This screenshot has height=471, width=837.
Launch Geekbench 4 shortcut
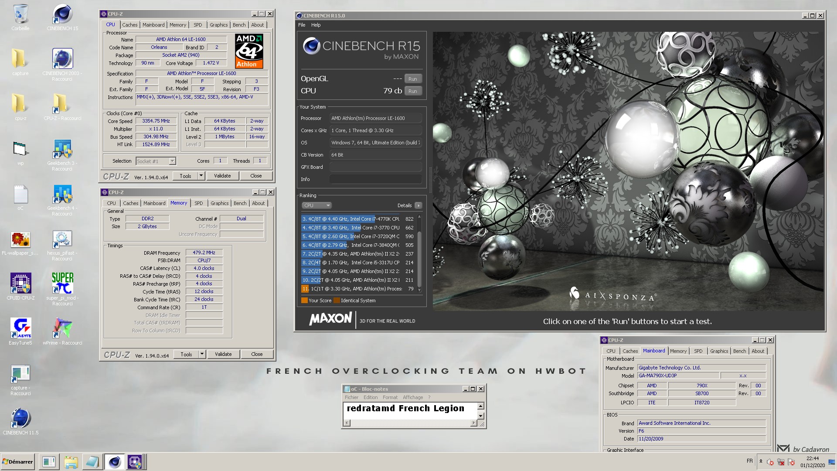(62, 200)
